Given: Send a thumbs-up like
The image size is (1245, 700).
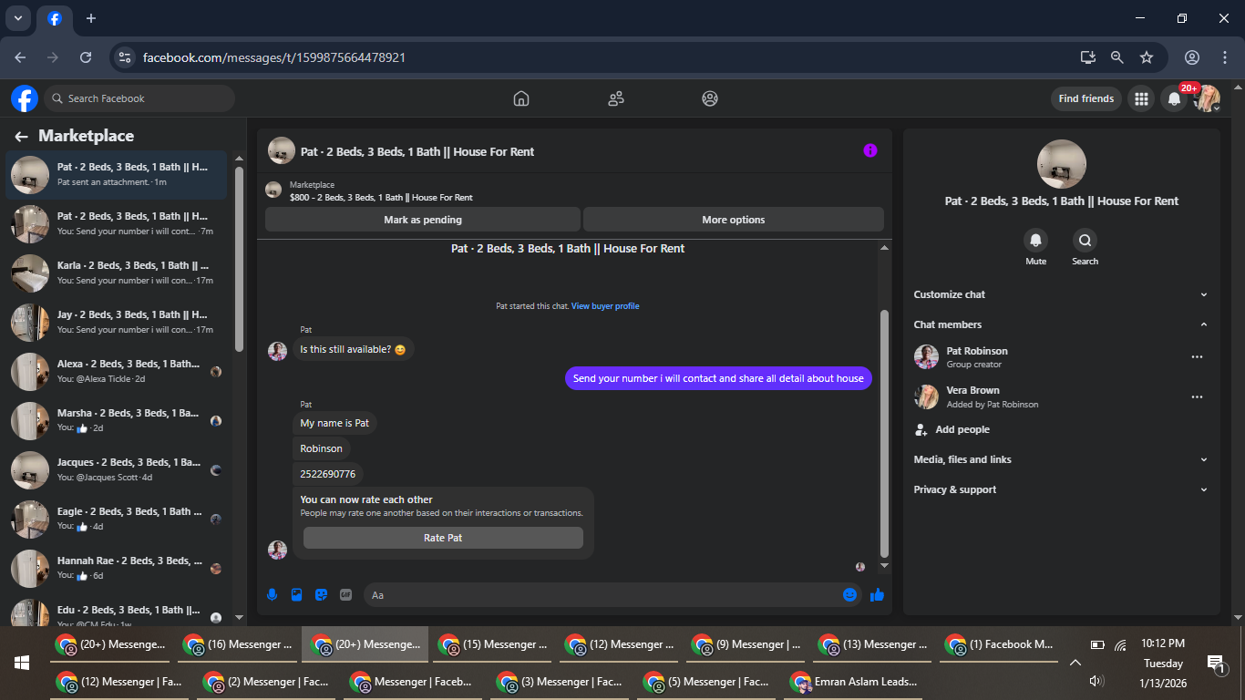Looking at the screenshot, I should 877,594.
